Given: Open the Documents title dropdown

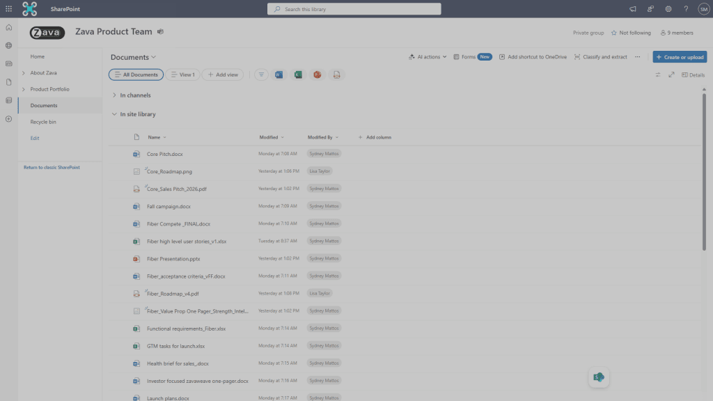Looking at the screenshot, I should (133, 57).
